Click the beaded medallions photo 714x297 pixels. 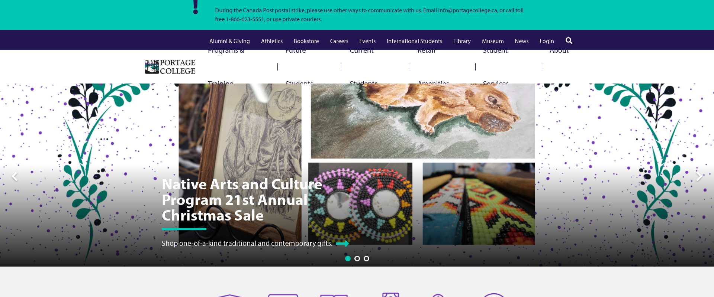coord(360,204)
